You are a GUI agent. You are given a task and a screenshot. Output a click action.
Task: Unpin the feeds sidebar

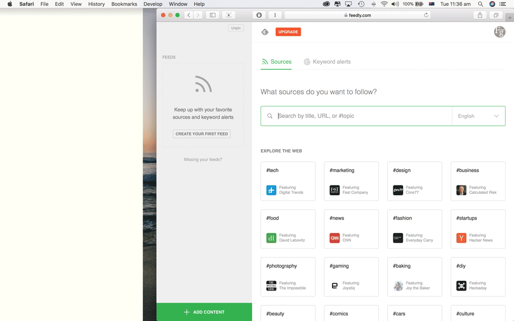point(236,28)
